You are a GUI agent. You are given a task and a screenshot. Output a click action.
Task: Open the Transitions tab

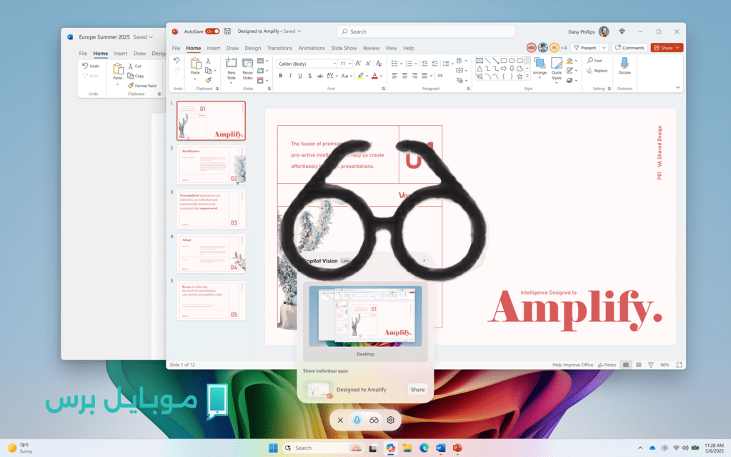pos(279,48)
